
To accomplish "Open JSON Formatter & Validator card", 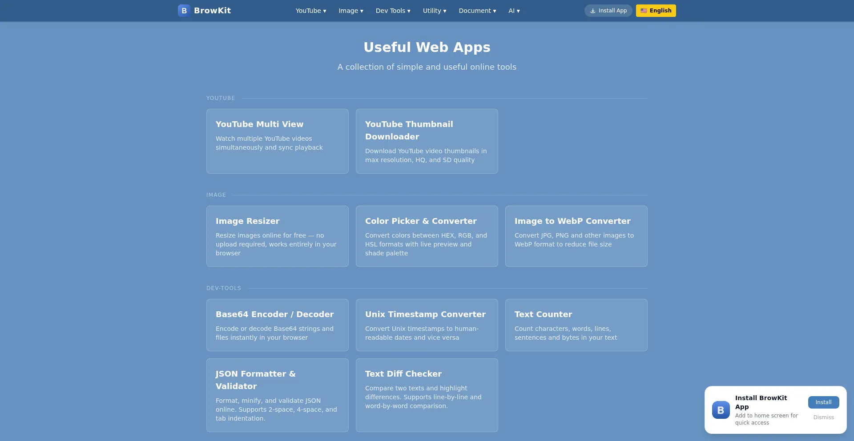I will pos(278,395).
